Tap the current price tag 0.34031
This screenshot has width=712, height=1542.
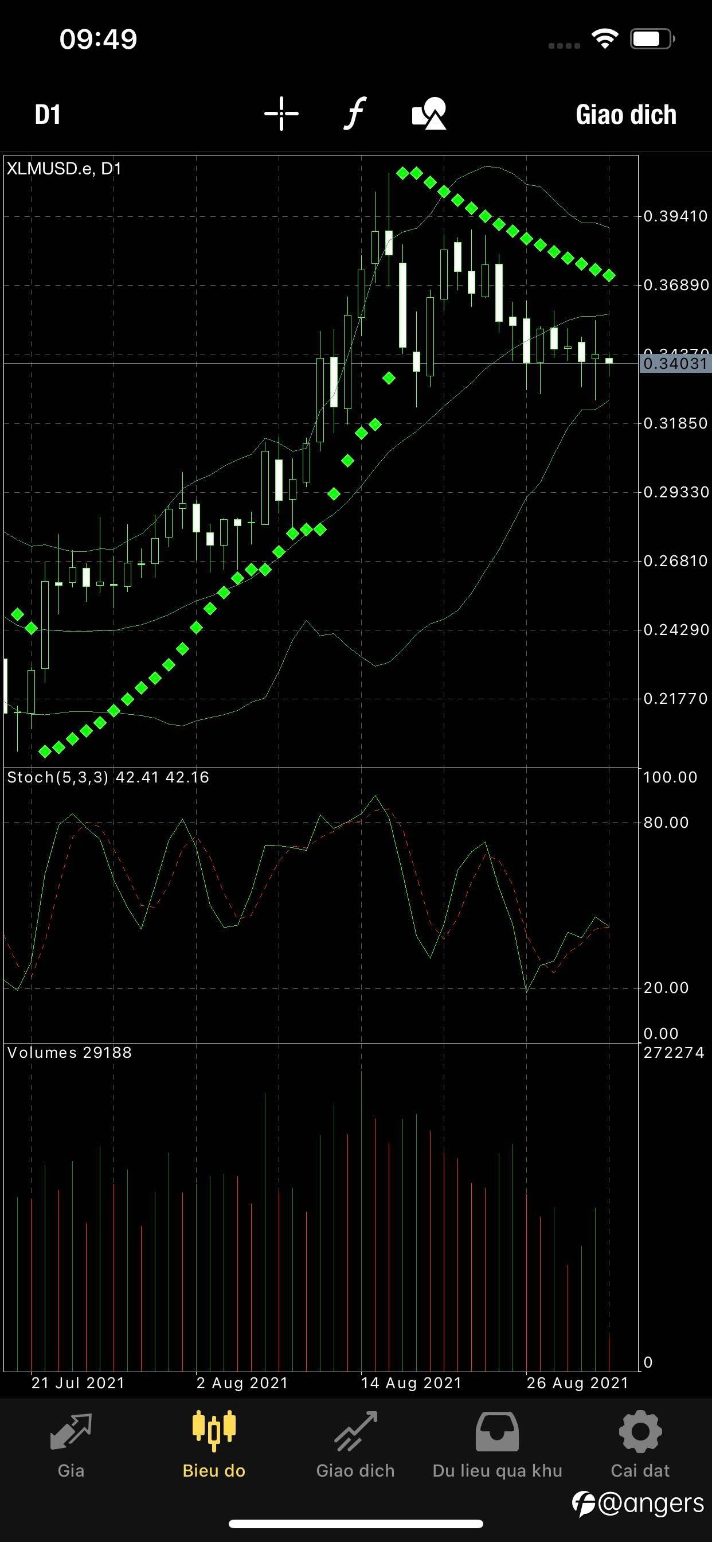coord(675,363)
